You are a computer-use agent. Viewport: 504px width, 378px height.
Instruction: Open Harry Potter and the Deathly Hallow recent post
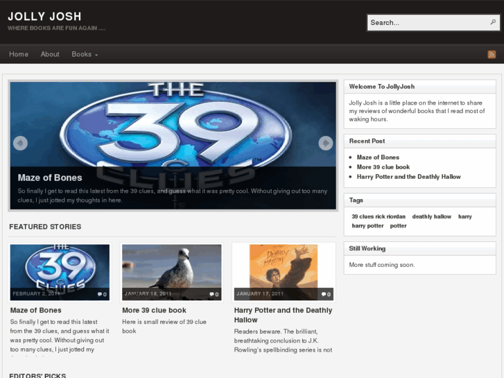coord(408,177)
